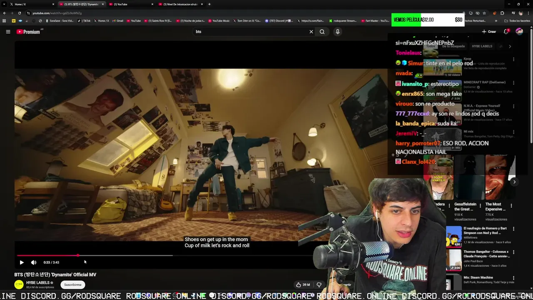Open the YouTube account avatar menu
The height and width of the screenshot is (300, 533).
[519, 32]
